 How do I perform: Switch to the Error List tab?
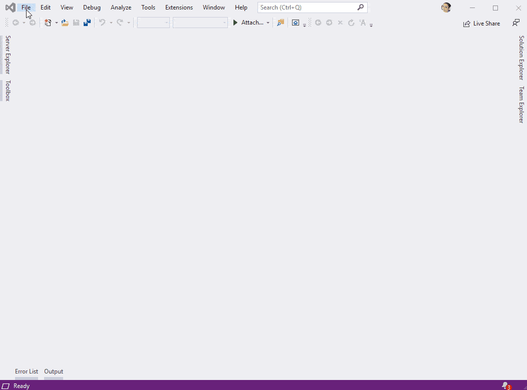pyautogui.click(x=27, y=371)
